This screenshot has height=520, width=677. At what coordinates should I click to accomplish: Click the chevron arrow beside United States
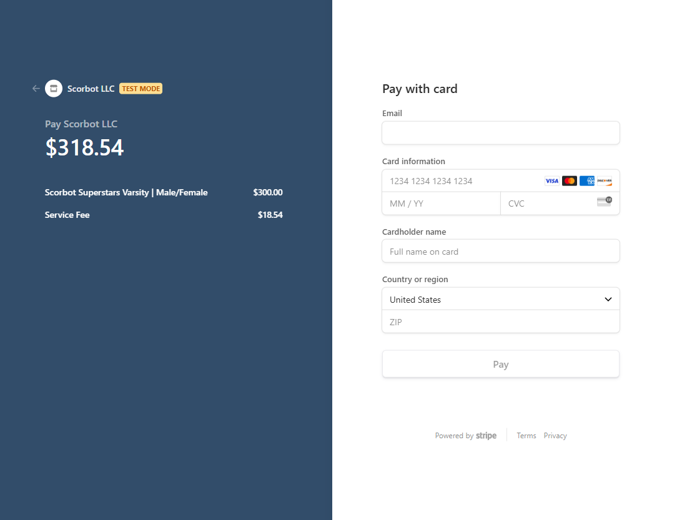(x=608, y=300)
